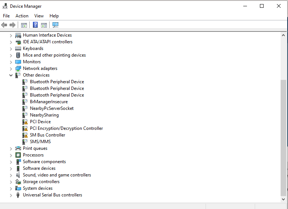The width and height of the screenshot is (288, 209).
Task: Click the PCI Encryption/Decryption Controller warning icon
Action: [25, 128]
